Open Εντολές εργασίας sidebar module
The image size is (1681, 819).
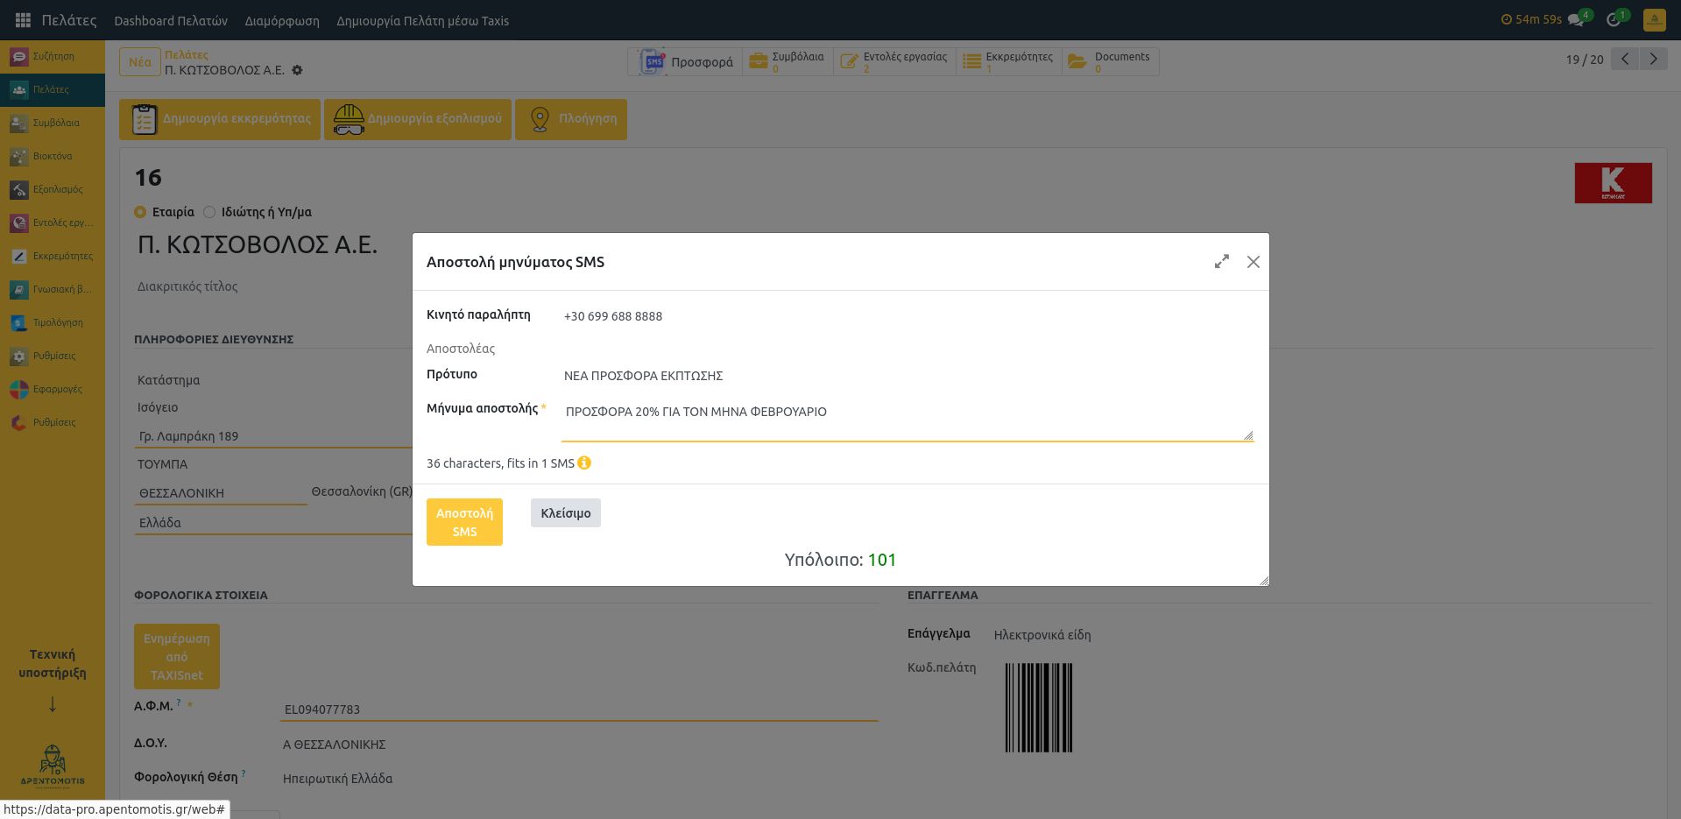[x=53, y=222]
